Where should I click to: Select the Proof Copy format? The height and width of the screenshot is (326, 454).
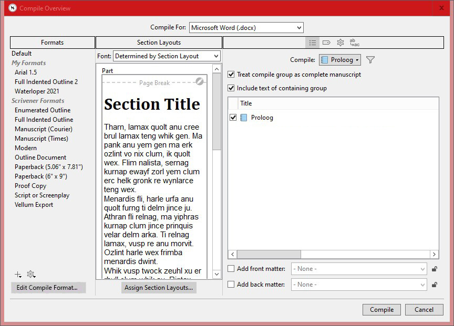coord(30,186)
